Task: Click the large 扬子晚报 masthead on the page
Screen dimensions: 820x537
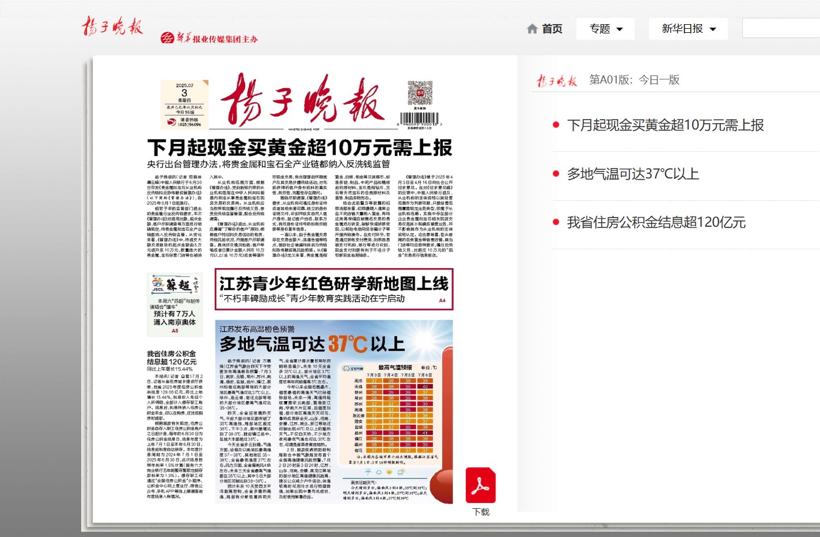Action: (x=303, y=100)
